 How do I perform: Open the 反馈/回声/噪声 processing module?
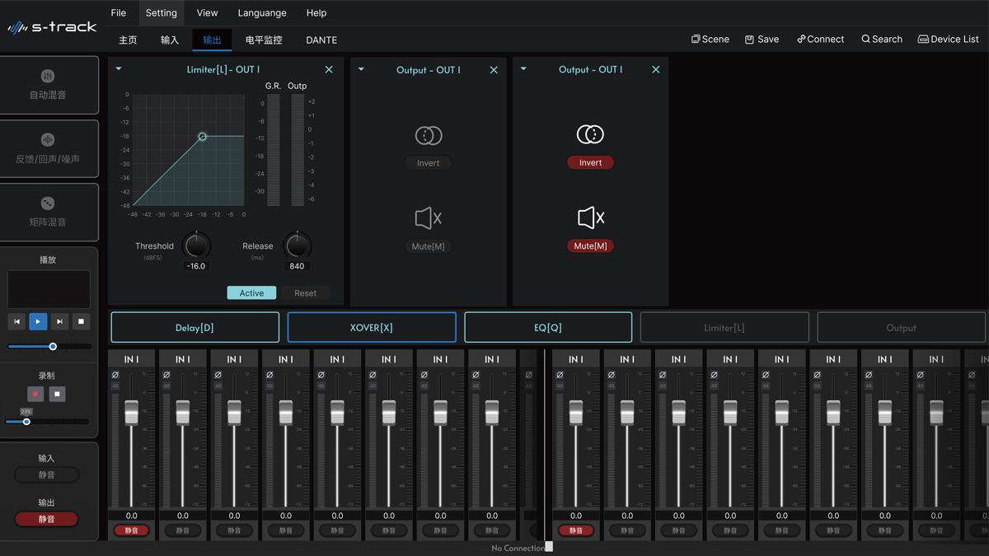point(48,148)
